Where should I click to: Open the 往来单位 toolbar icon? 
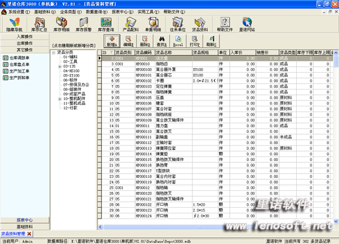click(178, 25)
